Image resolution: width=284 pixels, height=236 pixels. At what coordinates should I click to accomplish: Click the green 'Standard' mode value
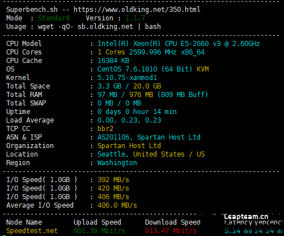(x=54, y=18)
